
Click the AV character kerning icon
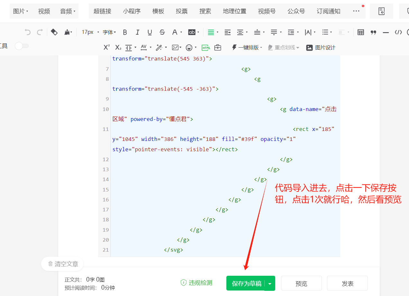pos(144,47)
